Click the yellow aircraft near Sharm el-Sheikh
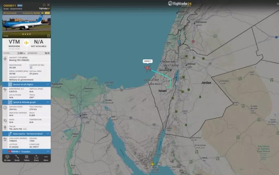 (x=152, y=164)
